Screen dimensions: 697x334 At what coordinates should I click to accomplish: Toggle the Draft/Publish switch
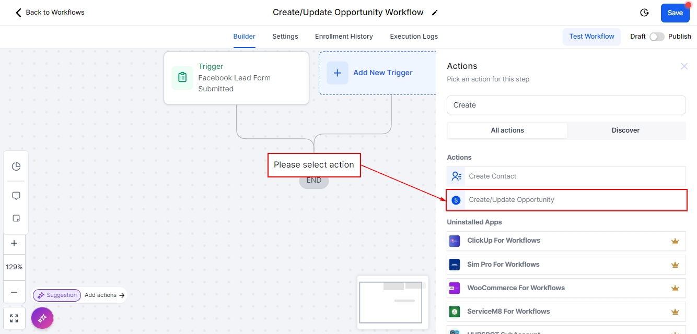tap(656, 37)
